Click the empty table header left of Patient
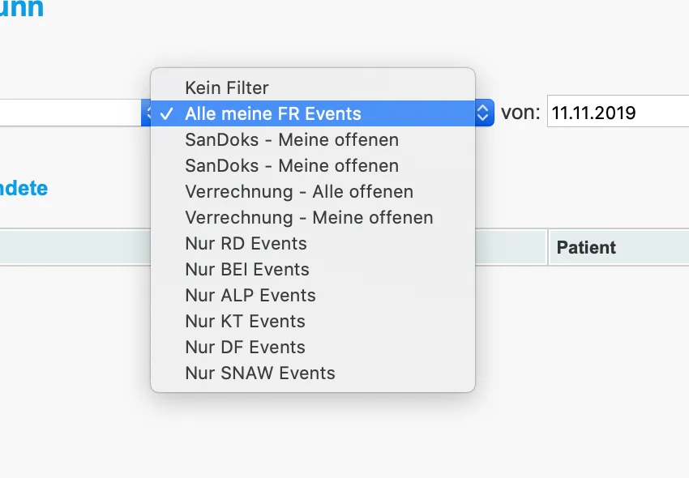 73,247
